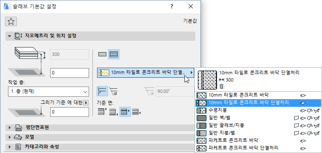Click the 300 thickness value in the popup
The width and height of the screenshot is (322, 153).
coord(230,80)
